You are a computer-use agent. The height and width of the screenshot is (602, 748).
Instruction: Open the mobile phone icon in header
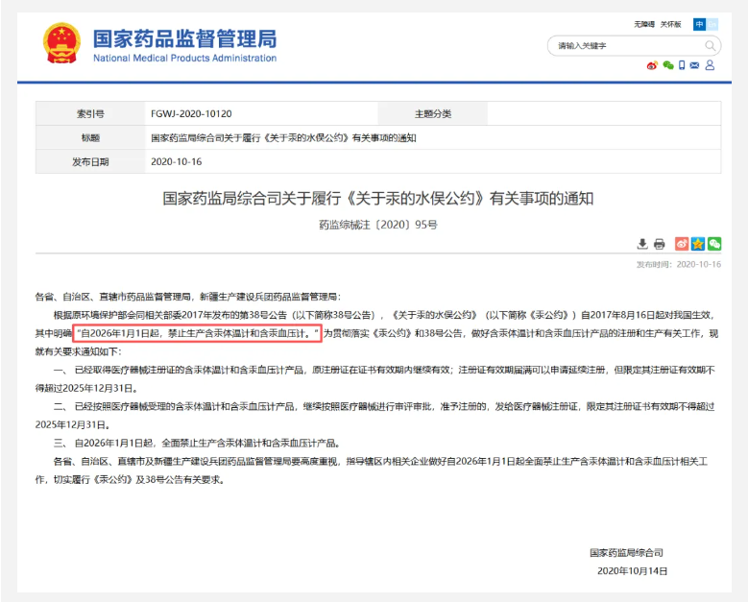(x=682, y=65)
